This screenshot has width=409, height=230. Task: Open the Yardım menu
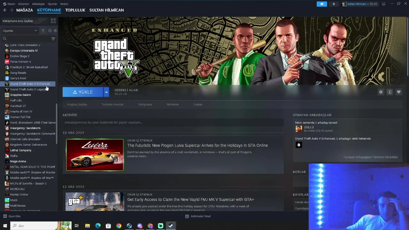coord(64,4)
